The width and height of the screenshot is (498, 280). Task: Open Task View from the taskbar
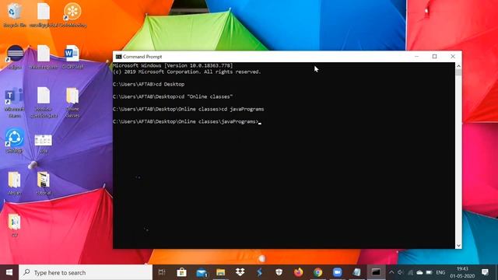click(x=162, y=272)
